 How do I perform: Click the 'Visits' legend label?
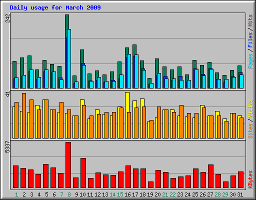coord(250,109)
